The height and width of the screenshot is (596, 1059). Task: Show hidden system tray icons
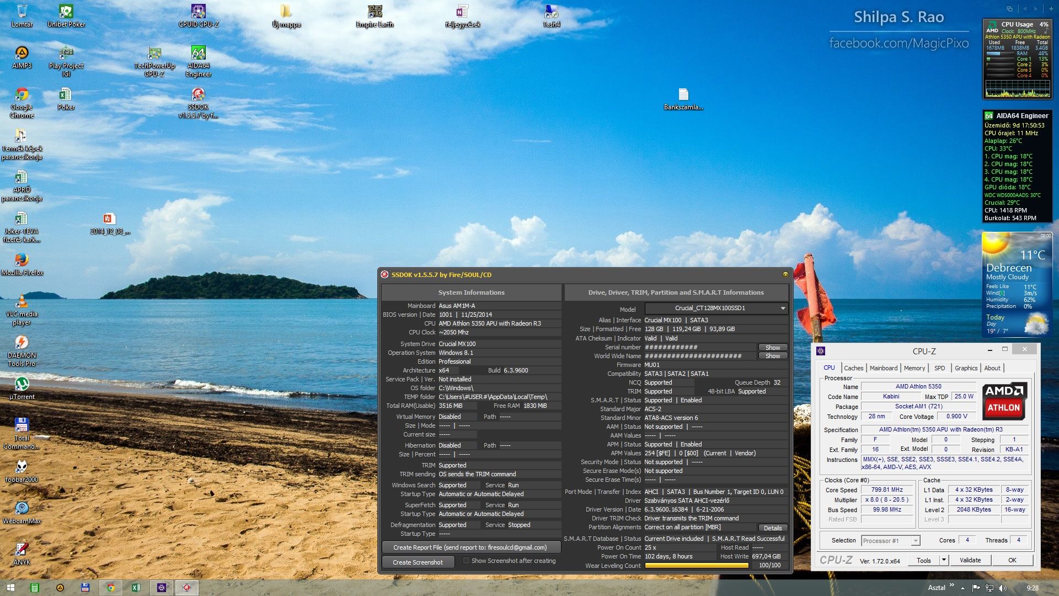tap(963, 588)
